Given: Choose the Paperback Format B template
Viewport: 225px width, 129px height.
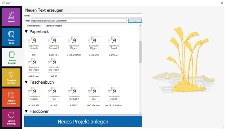Looking at the screenshot, I should (x=54, y=44).
